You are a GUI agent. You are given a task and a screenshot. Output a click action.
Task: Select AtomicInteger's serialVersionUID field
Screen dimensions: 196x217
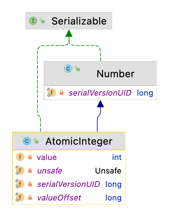(x=69, y=184)
